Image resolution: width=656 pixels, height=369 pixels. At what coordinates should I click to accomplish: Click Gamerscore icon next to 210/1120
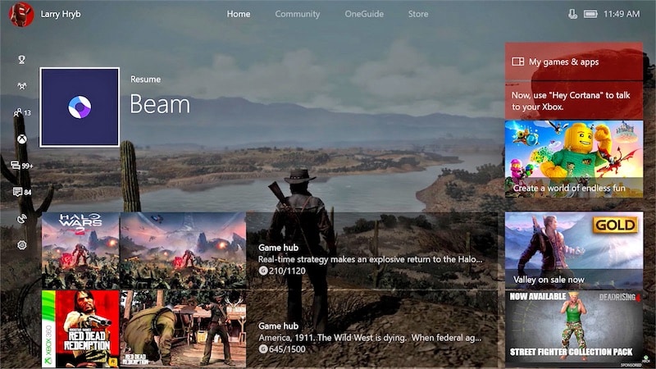(263, 271)
